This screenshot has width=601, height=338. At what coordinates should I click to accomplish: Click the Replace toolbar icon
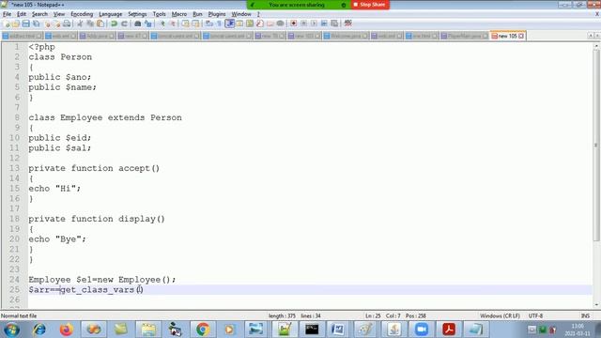point(148,23)
